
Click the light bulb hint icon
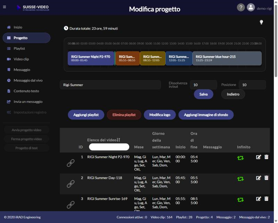pyautogui.click(x=261, y=22)
